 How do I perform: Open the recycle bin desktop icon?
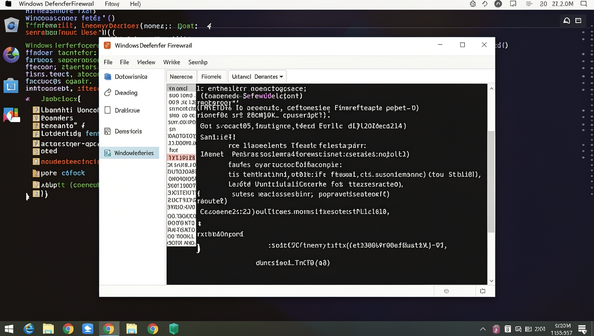tap(11, 25)
